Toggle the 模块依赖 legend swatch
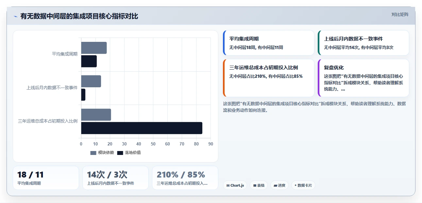 coord(93,153)
